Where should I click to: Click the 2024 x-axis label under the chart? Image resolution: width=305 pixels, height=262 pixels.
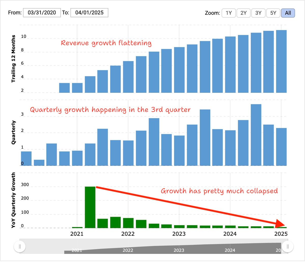pyautogui.click(x=230, y=234)
